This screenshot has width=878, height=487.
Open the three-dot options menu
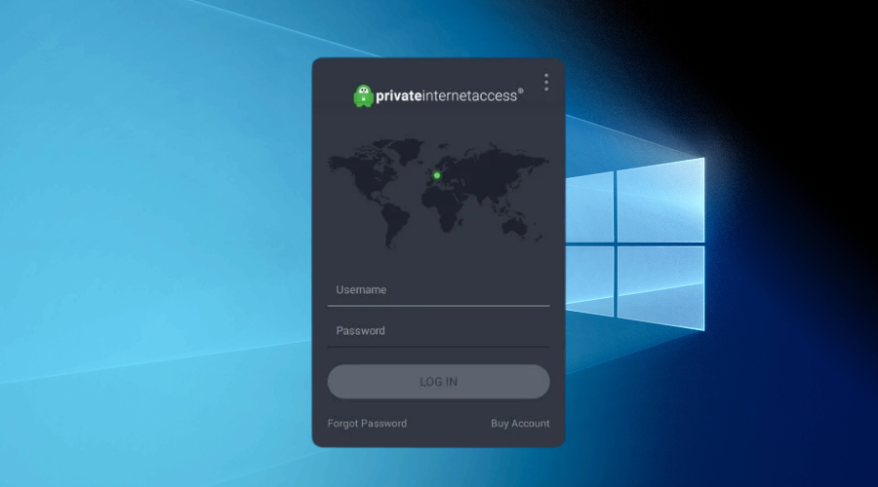tap(546, 83)
